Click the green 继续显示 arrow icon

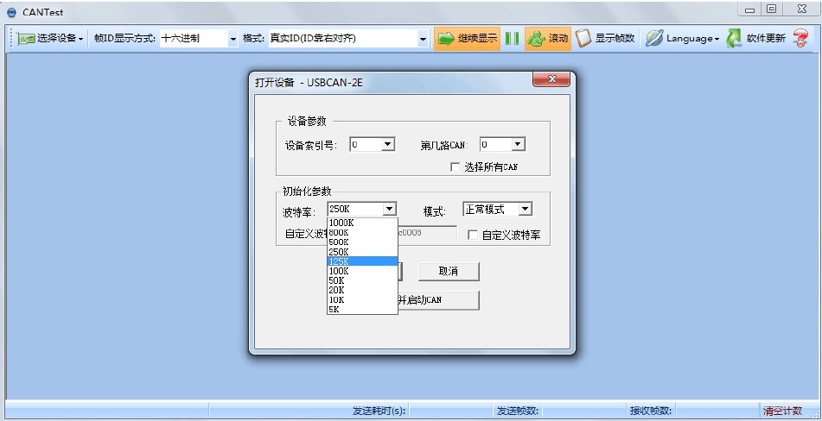(x=446, y=39)
